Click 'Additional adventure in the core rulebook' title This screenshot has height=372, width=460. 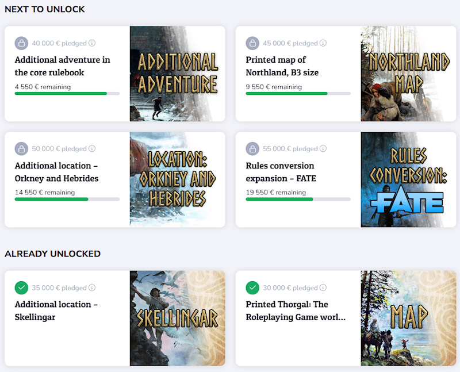(62, 66)
